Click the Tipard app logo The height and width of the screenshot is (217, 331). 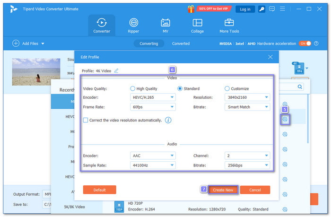click(14, 9)
